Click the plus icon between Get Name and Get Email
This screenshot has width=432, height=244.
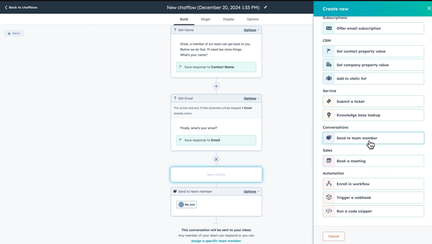[x=216, y=86]
